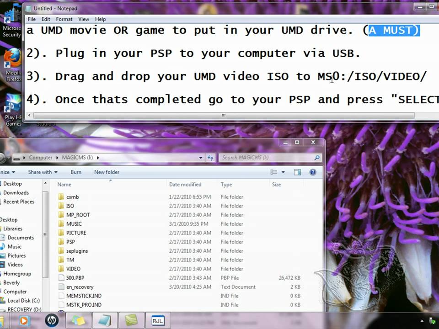Select Libraries in navigation pane
The height and width of the screenshot is (329, 439).
tap(12, 228)
